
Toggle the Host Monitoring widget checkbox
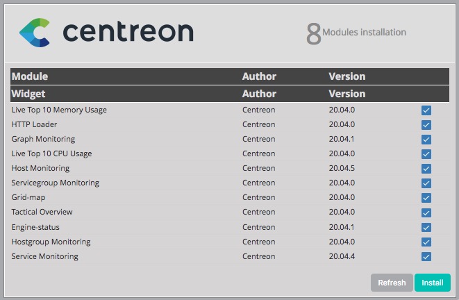pos(426,169)
